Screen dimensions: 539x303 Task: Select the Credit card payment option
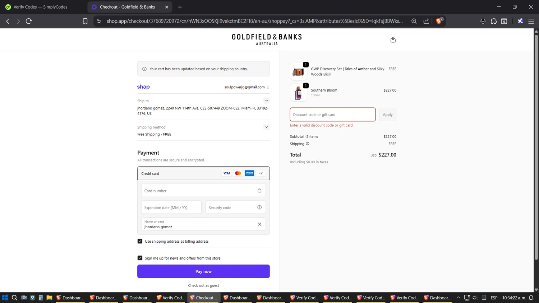[x=203, y=173]
